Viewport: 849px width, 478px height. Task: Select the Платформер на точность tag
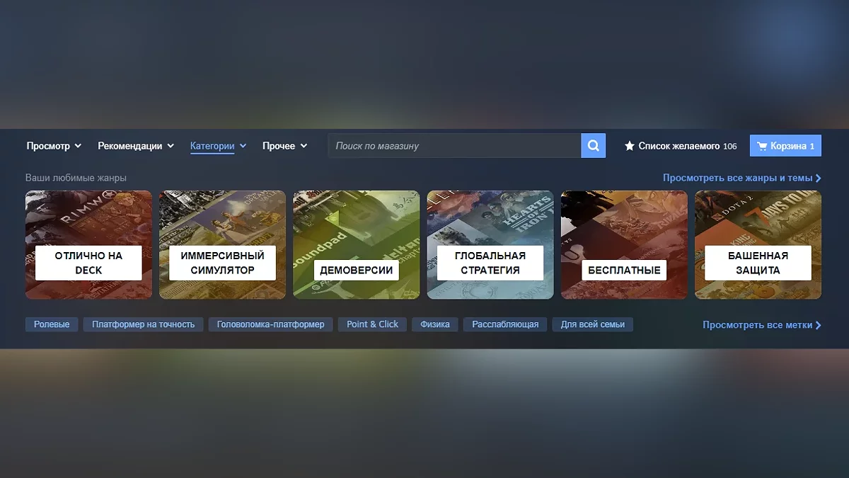pyautogui.click(x=144, y=324)
